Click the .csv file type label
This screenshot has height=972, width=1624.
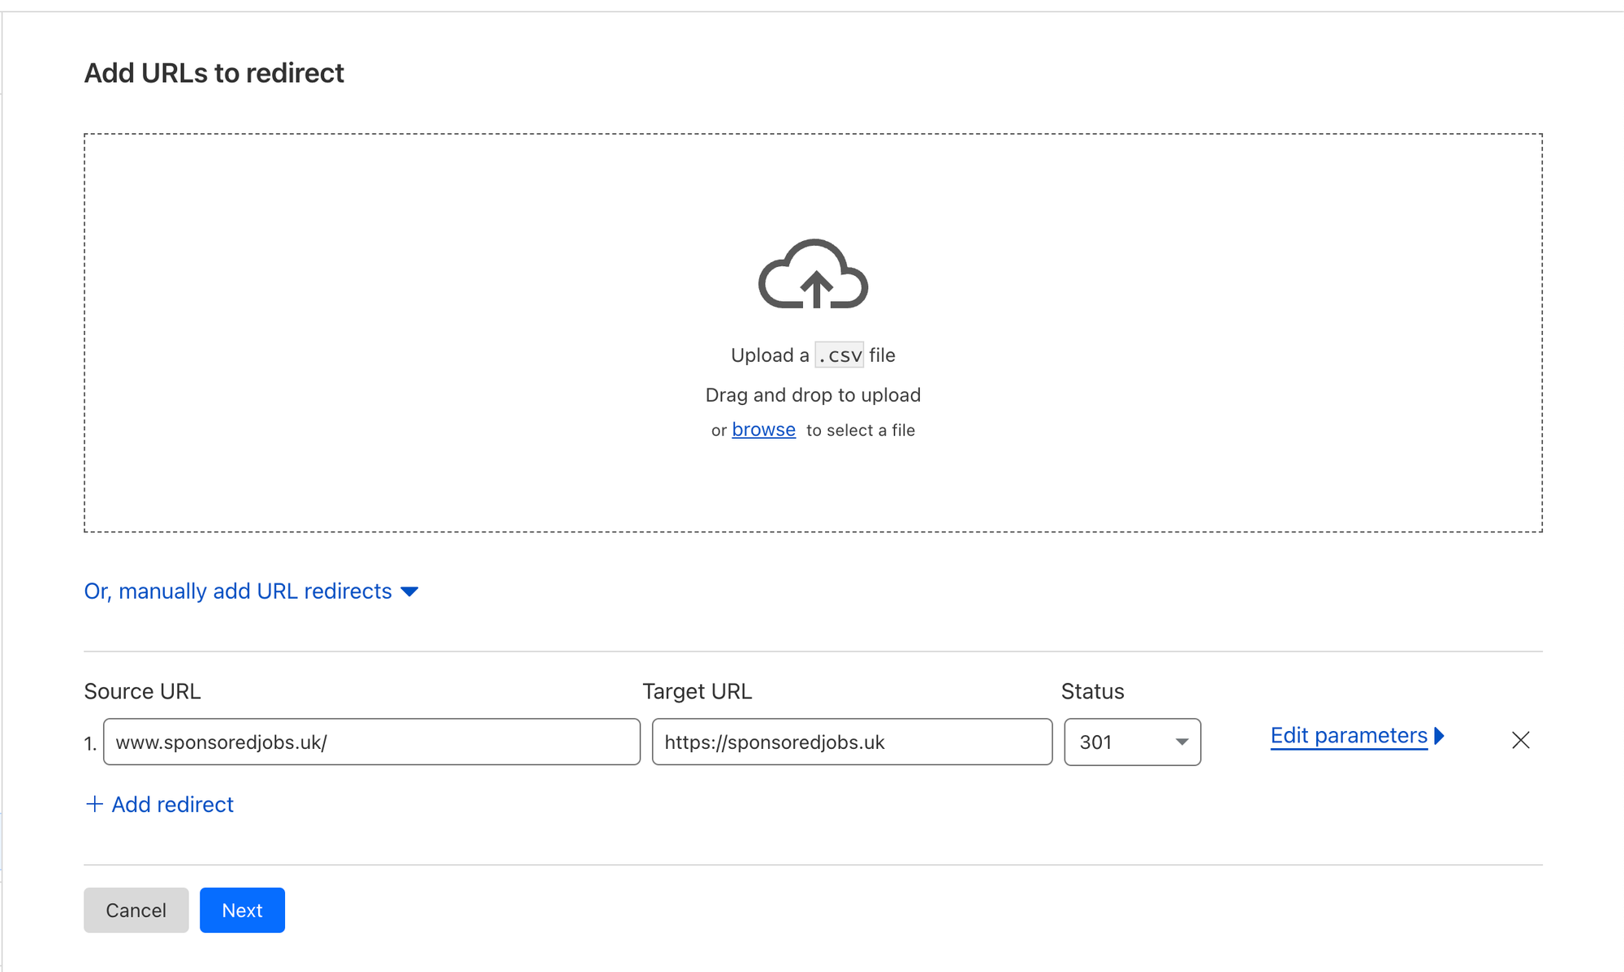click(x=839, y=355)
